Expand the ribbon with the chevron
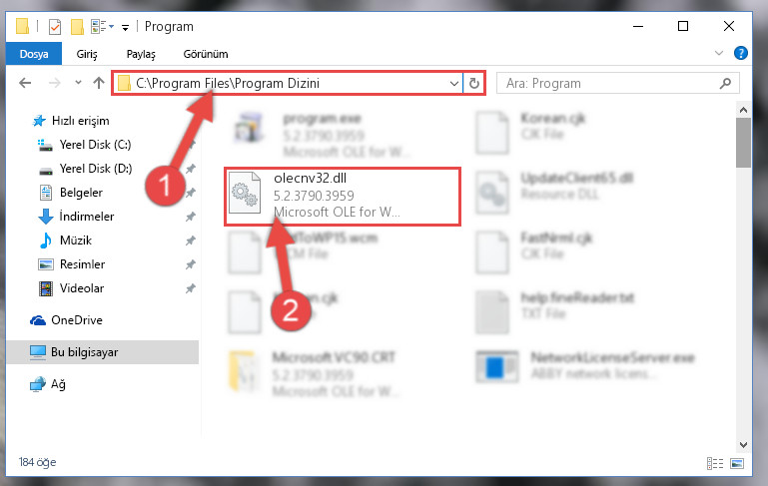This screenshot has height=486, width=768. tap(718, 53)
